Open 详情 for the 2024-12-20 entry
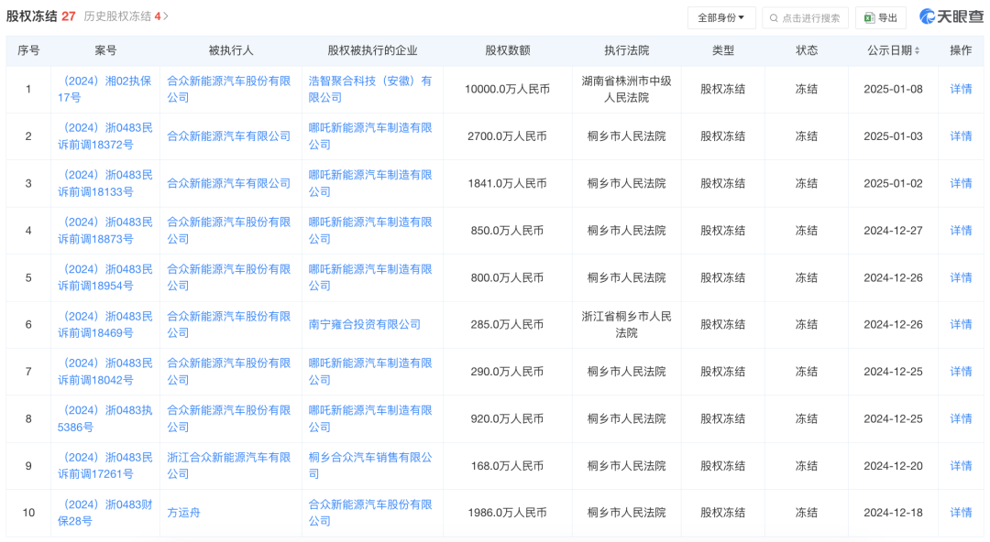 [961, 466]
